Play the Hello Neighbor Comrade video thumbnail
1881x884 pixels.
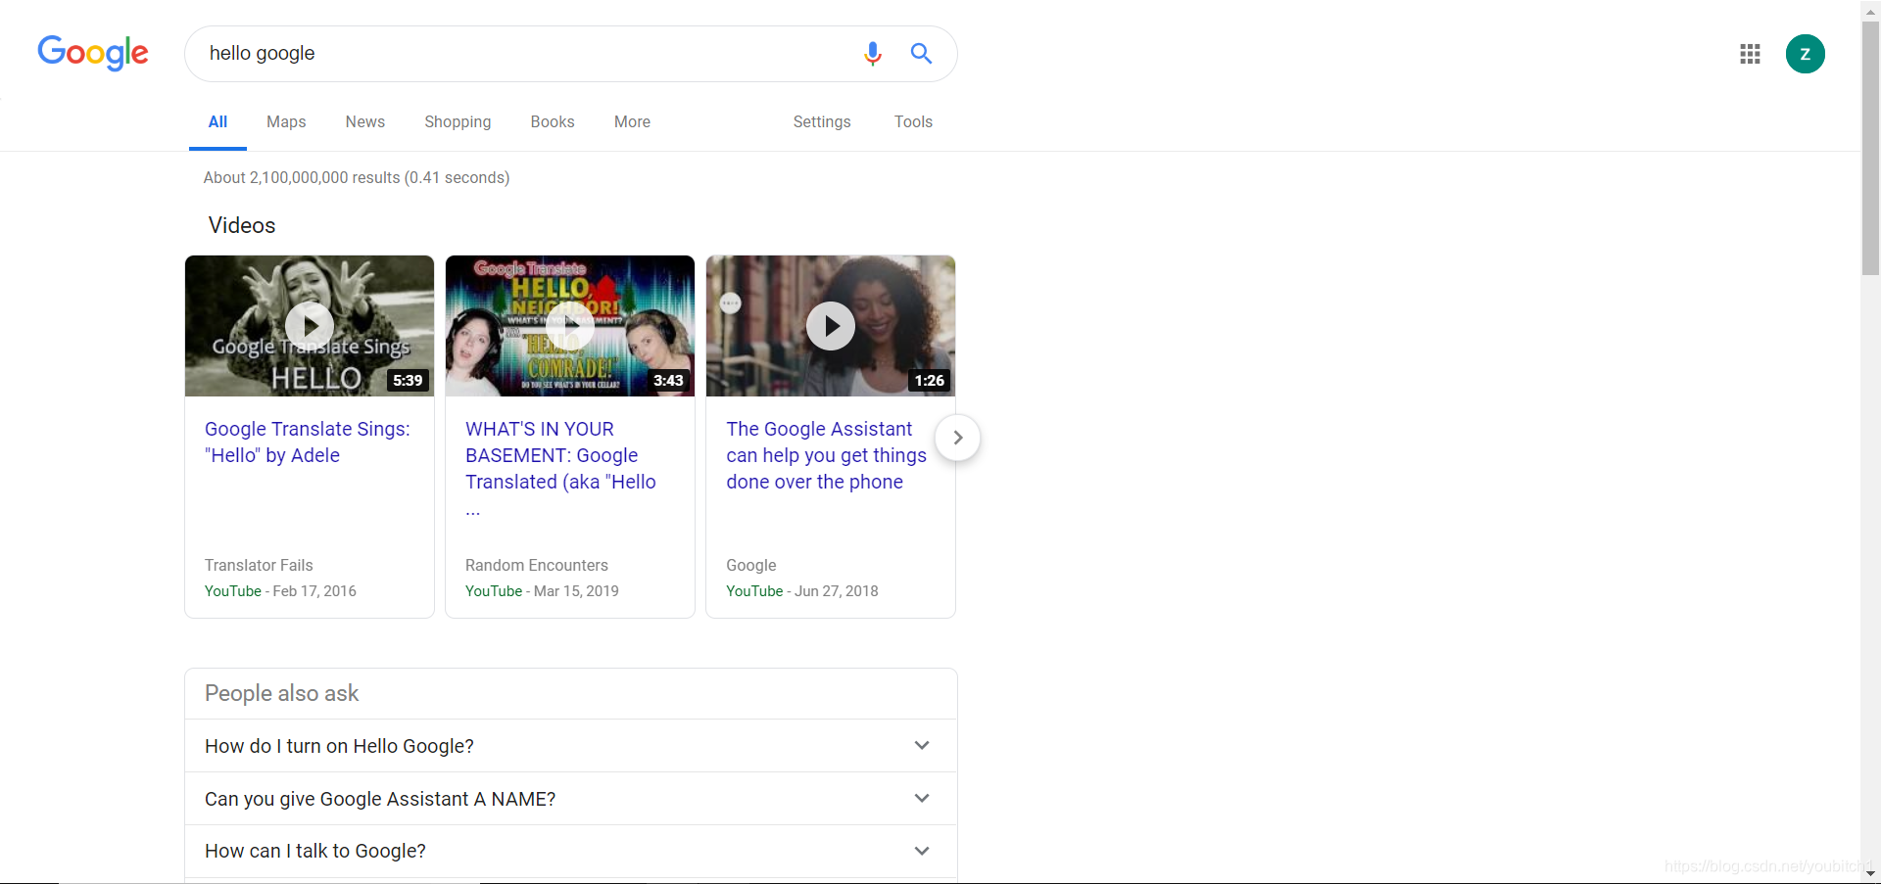pyautogui.click(x=570, y=326)
